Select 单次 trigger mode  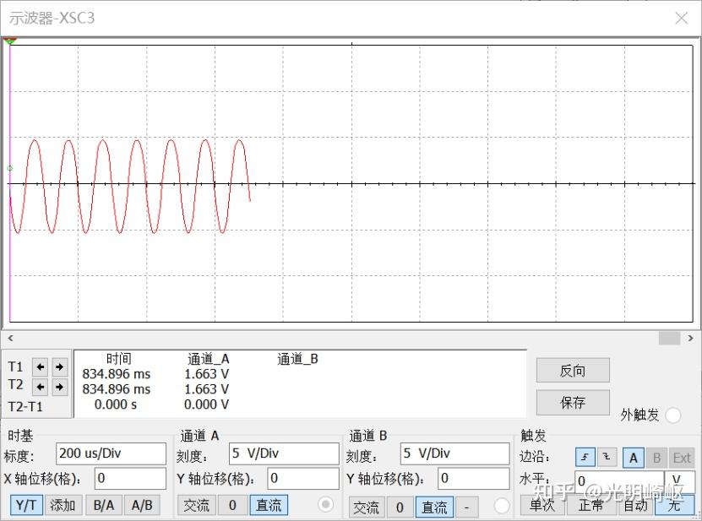coord(542,506)
